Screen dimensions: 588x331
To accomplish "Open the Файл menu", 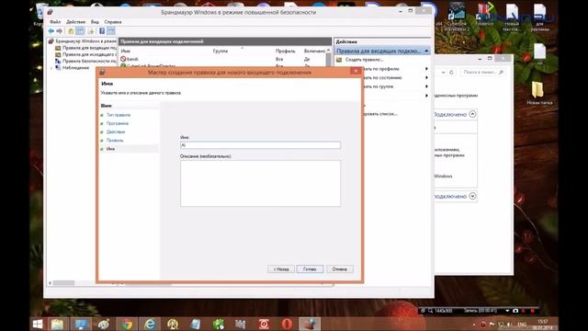I will pos(55,22).
